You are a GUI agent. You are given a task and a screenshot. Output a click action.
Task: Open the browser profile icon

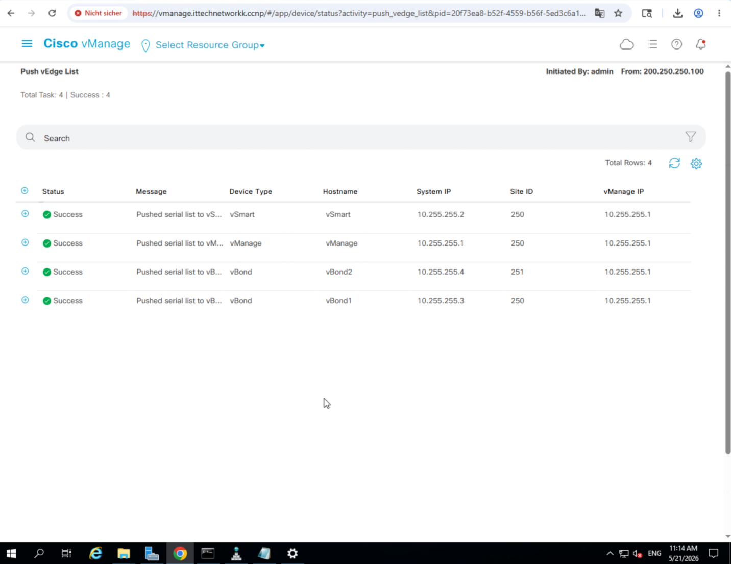point(698,13)
